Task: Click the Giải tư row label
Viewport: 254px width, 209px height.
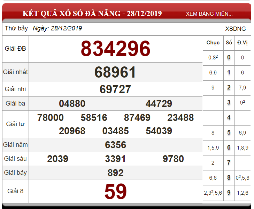Action: pos(15,124)
